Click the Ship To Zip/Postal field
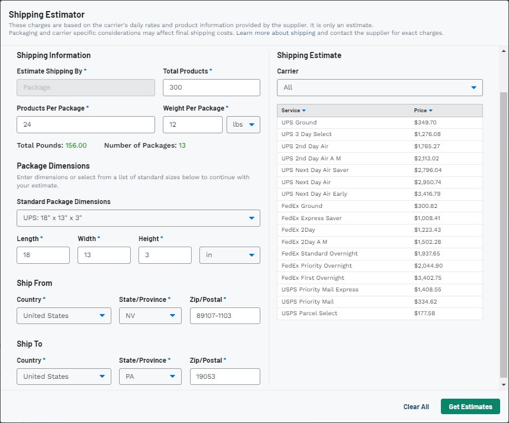The width and height of the screenshot is (509, 423). 225,376
